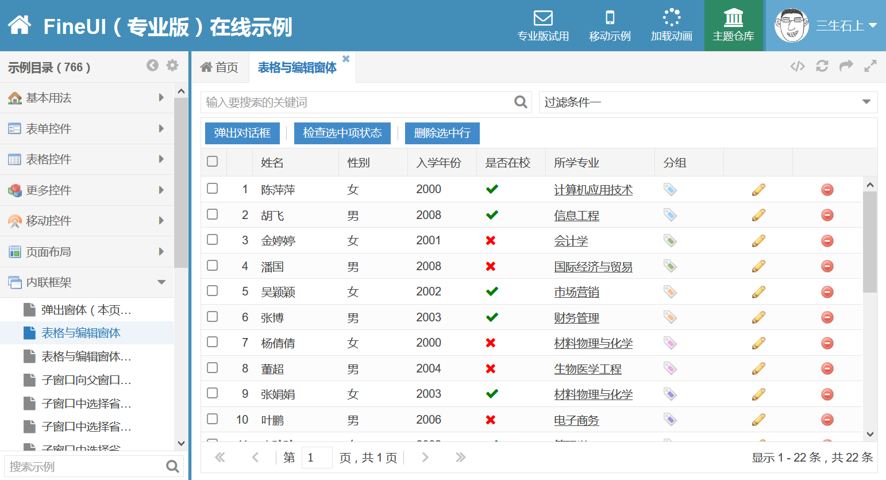
Task: Select the checkbox for row 5 吴颖颖
Action: pyautogui.click(x=213, y=291)
